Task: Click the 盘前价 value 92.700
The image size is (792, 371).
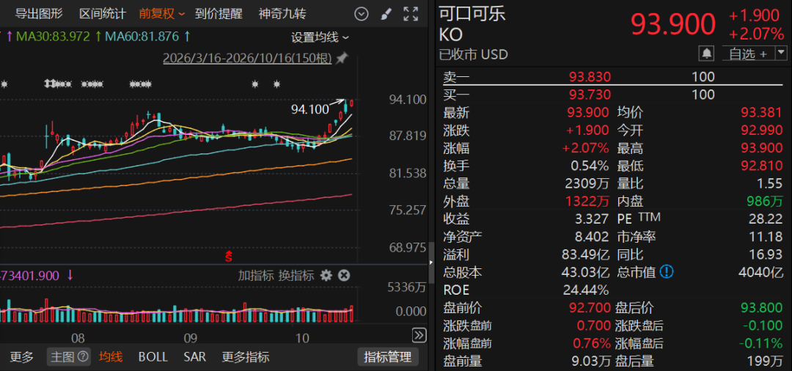Action: (x=590, y=308)
